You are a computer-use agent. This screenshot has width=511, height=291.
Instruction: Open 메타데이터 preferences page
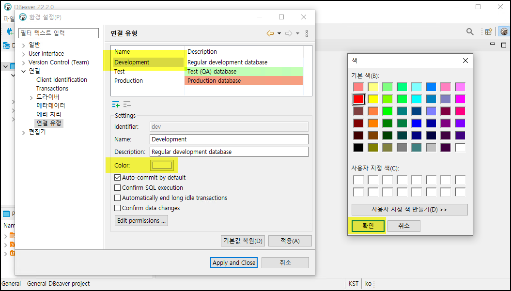tap(50, 106)
